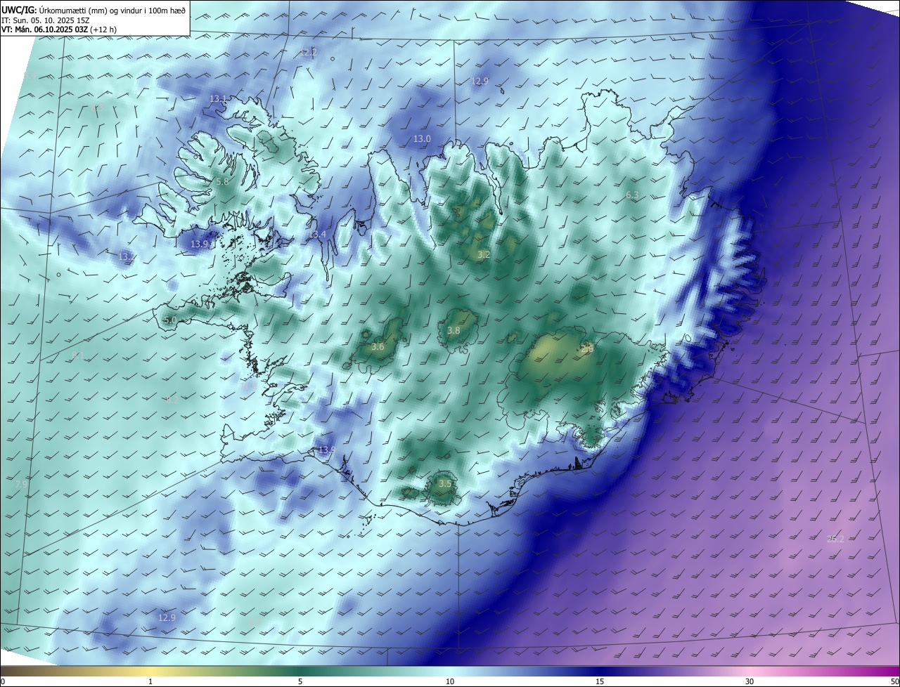Click the 13.0 value label
This screenshot has width=900, height=687.
[422, 139]
